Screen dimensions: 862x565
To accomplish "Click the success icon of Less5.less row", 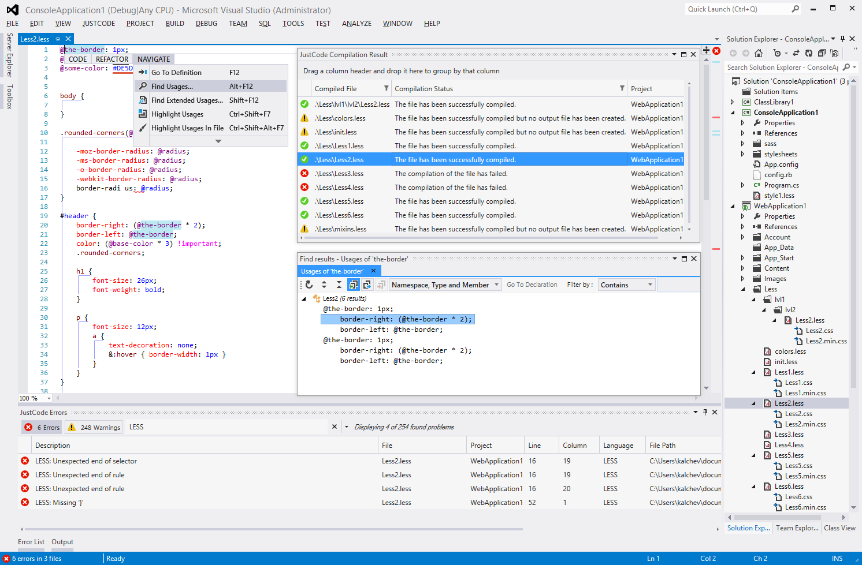I will coord(304,201).
